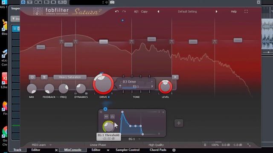Add new modulation source with plus button
Image resolution: width=273 pixels, height=153 pixels.
179,123
